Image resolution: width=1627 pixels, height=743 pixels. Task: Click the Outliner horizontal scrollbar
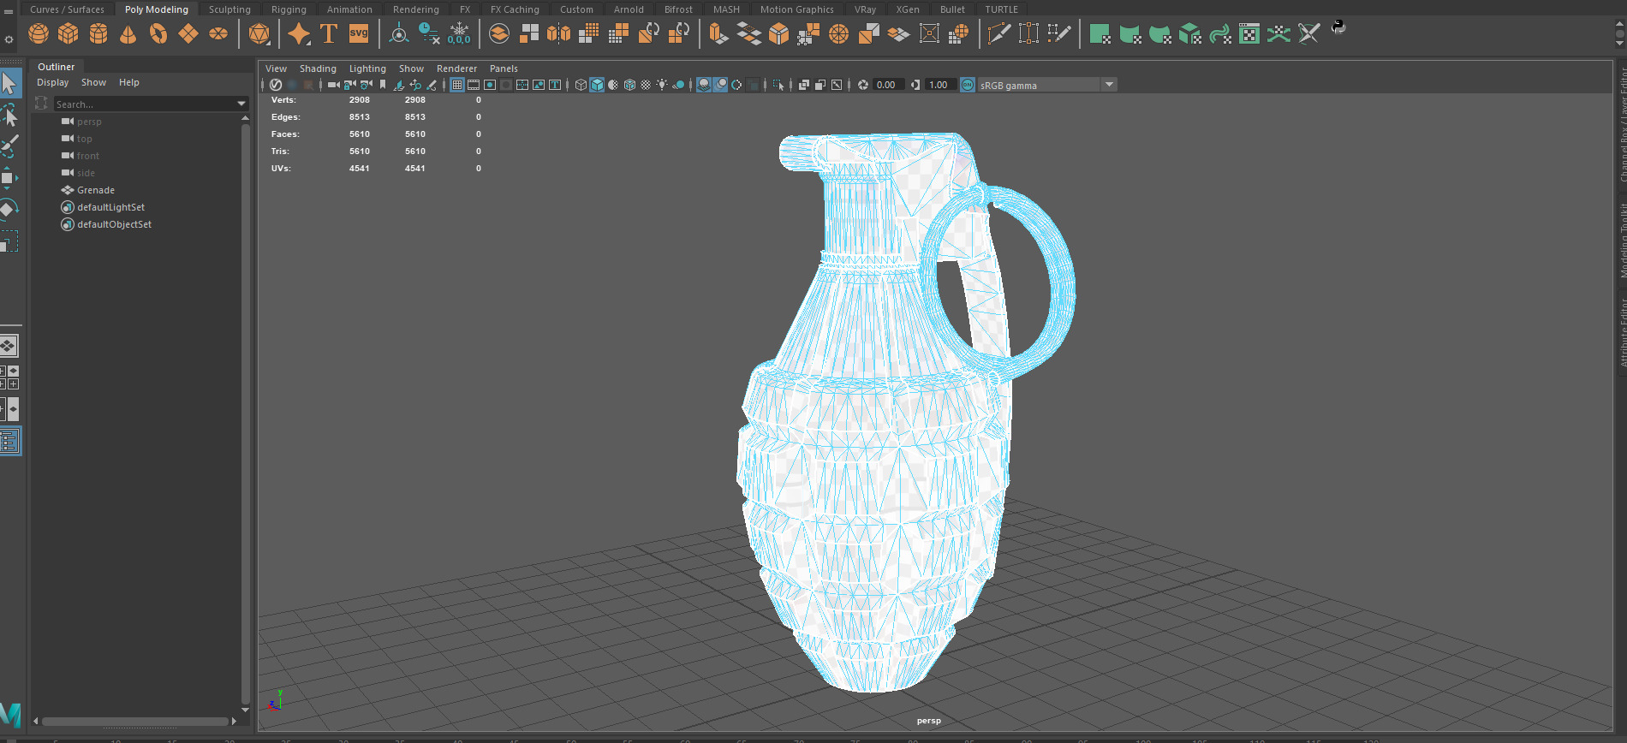tap(135, 721)
